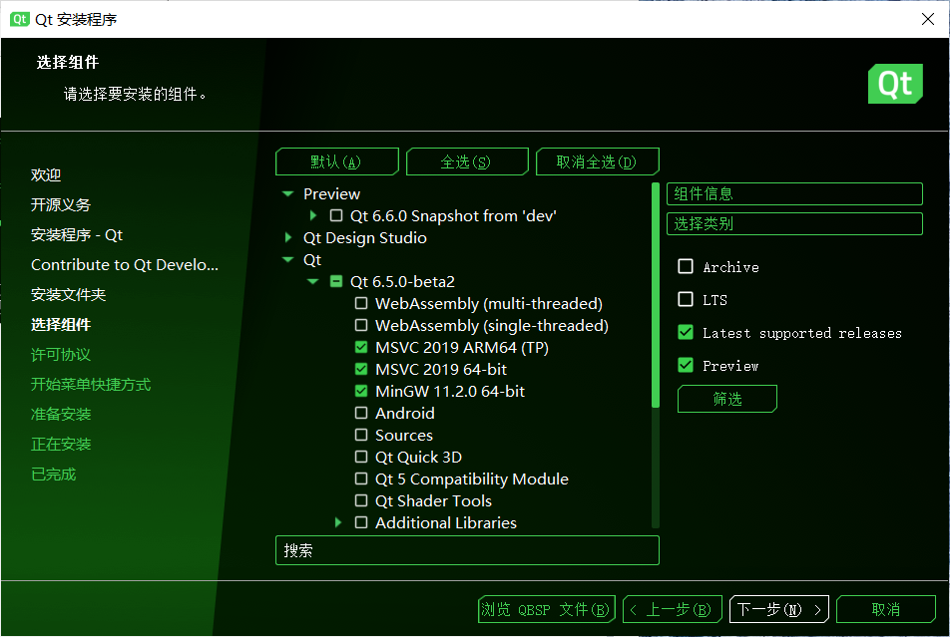
Task: Select 许可协议 step in sidebar
Action: click(61, 354)
